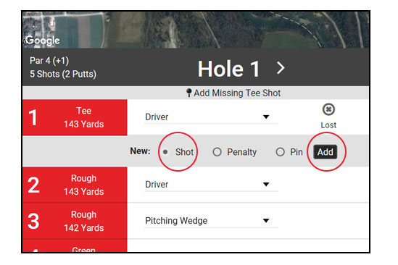Viewport: 398px width, 265px height.
Task: Go to next hole arrow
Action: 281,68
